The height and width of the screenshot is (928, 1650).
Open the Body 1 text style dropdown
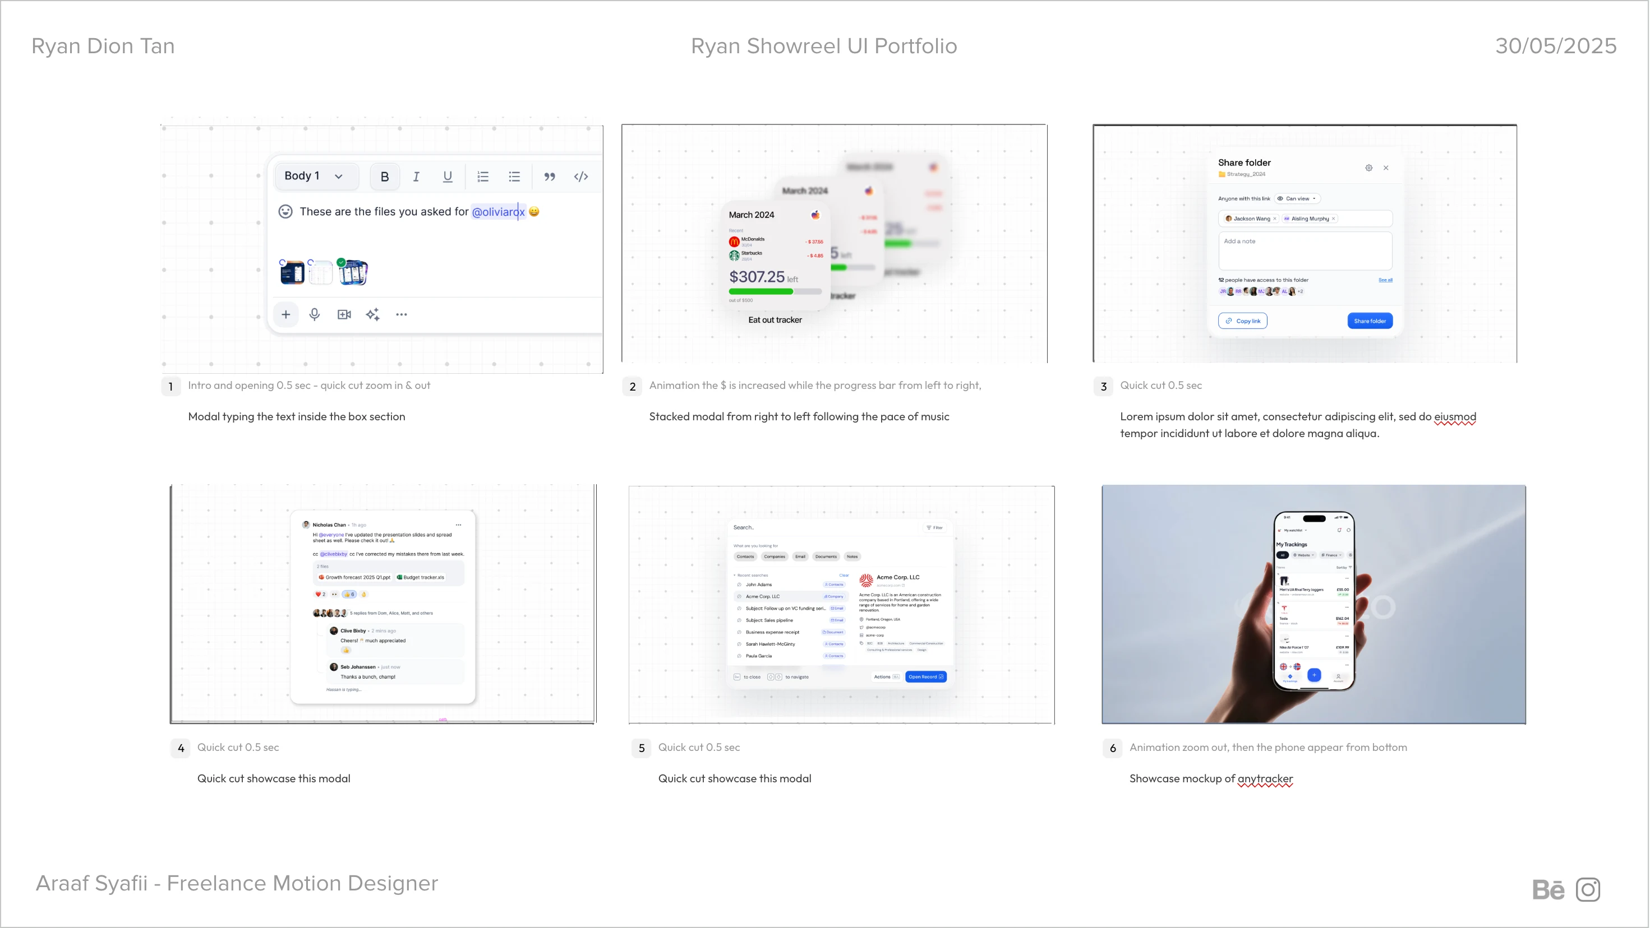click(316, 176)
